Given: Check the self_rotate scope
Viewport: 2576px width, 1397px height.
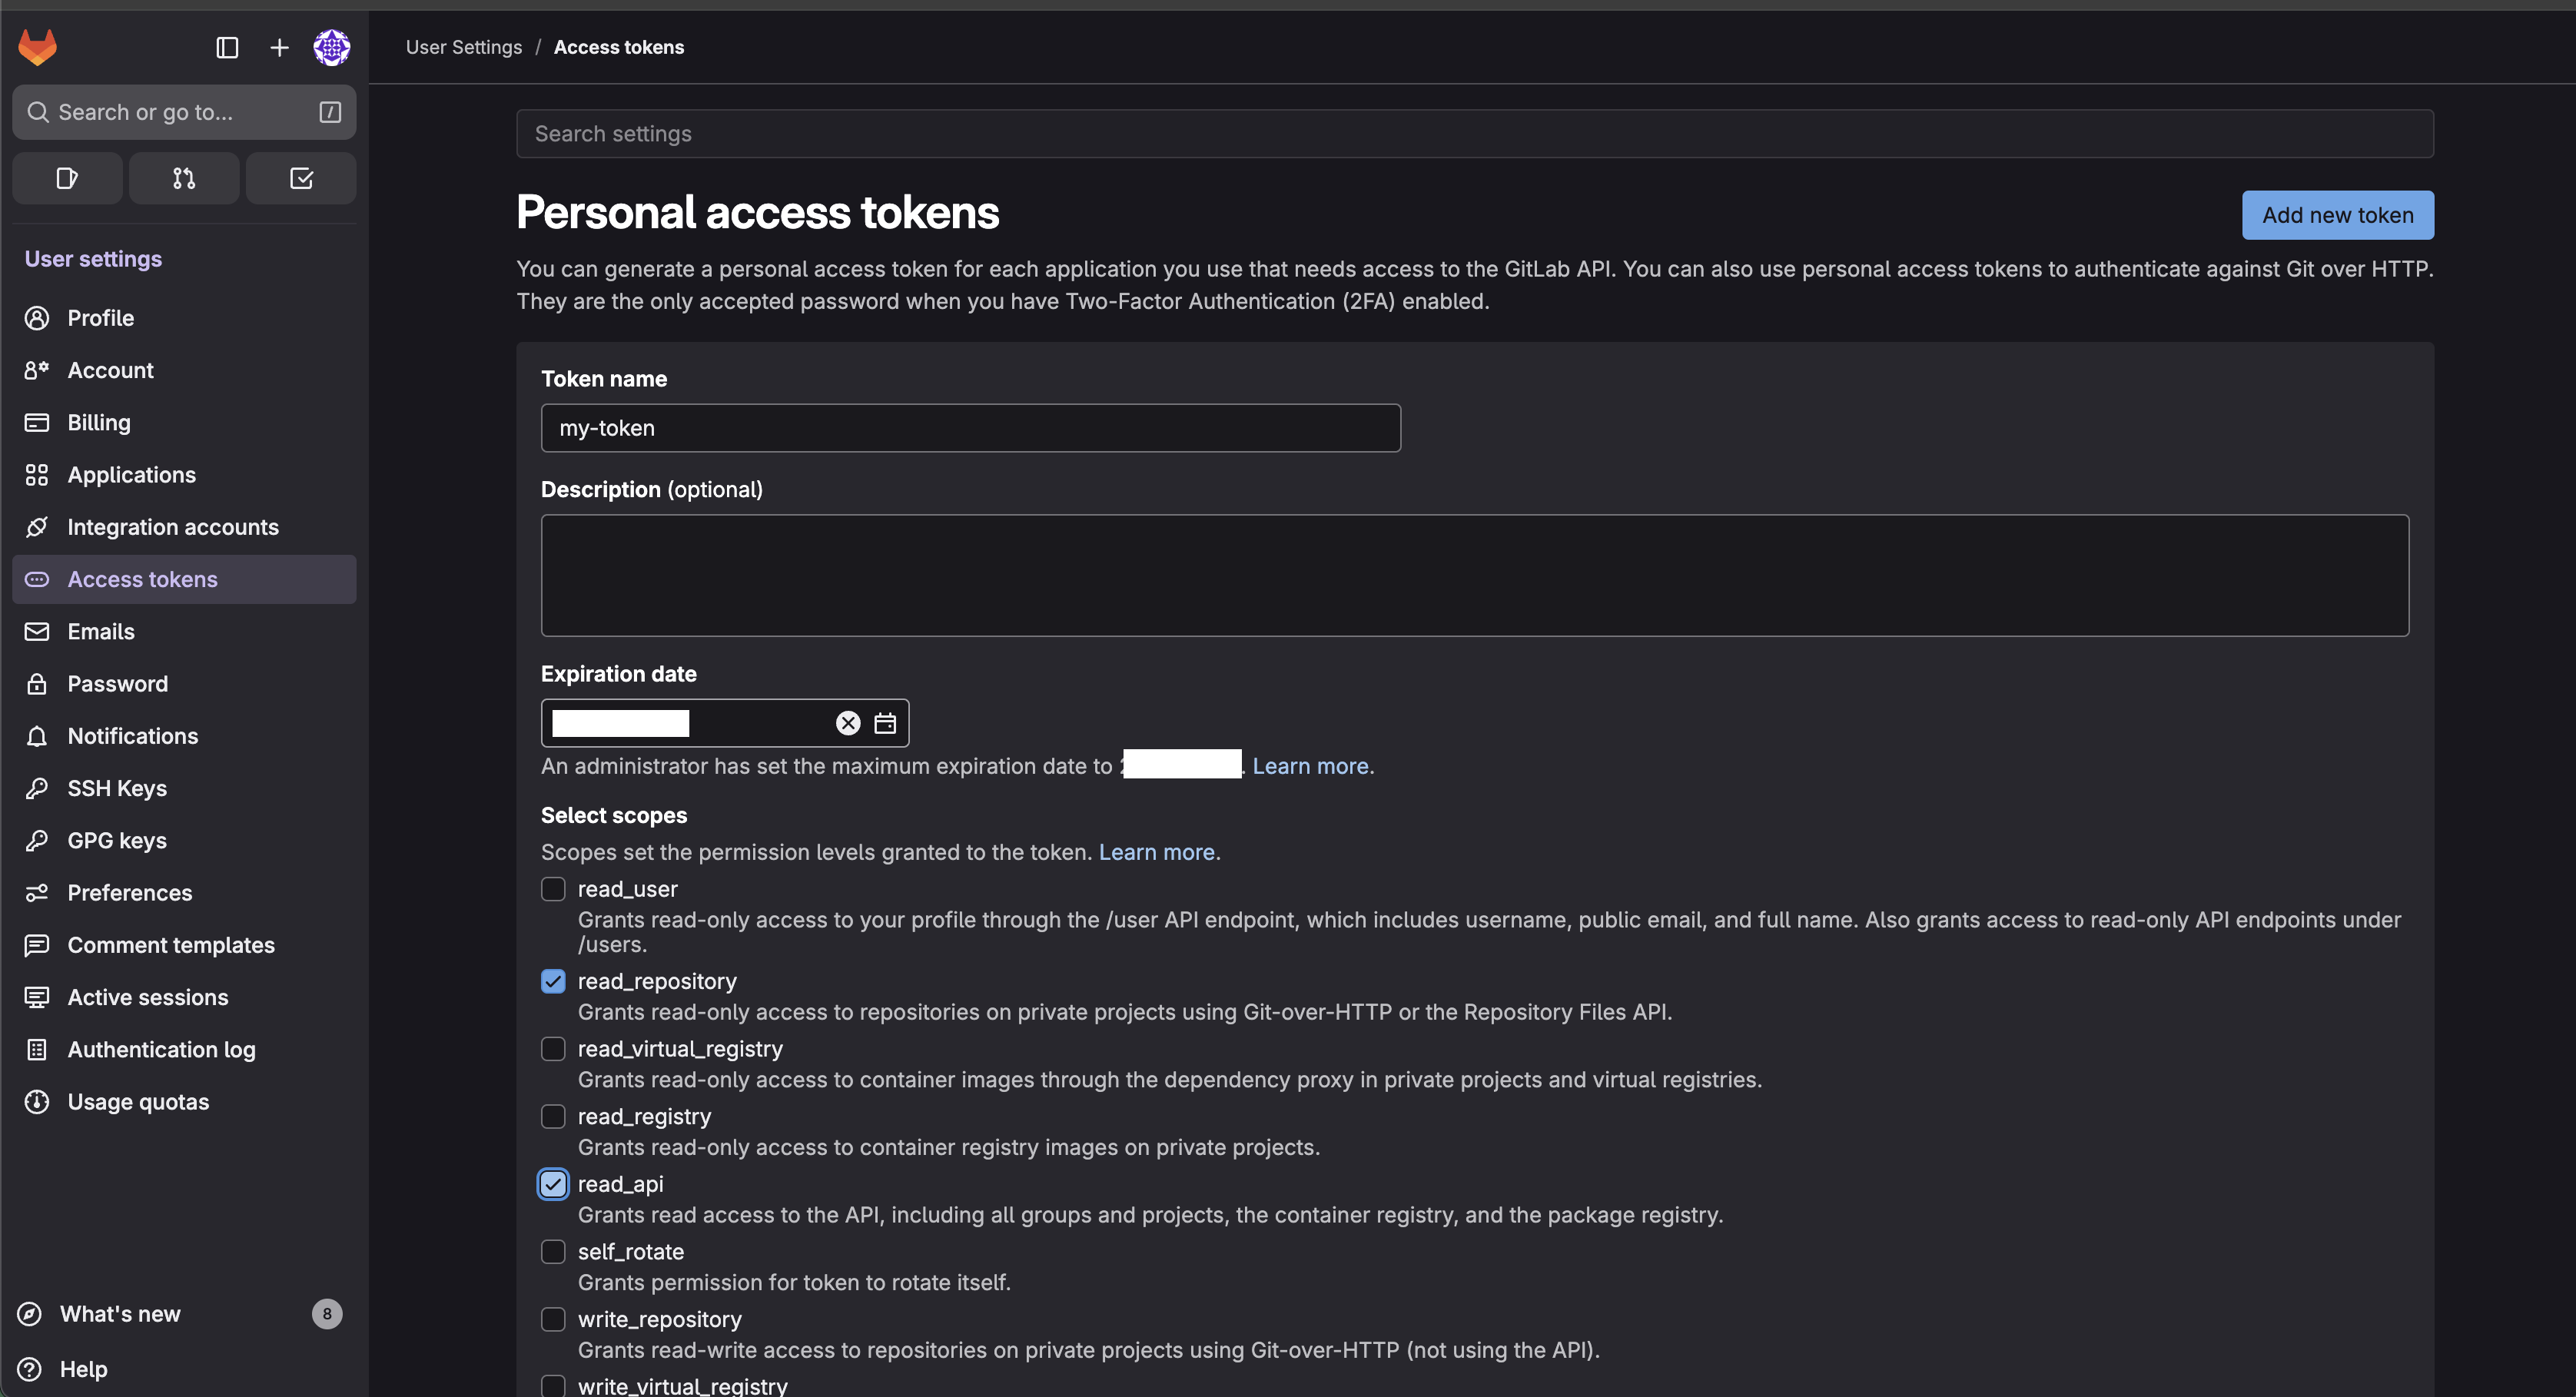Looking at the screenshot, I should 553,1252.
